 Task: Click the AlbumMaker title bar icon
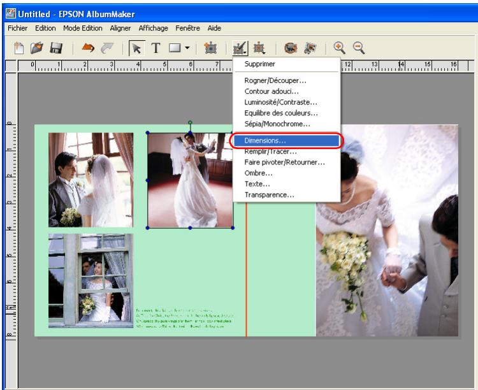pos(11,14)
